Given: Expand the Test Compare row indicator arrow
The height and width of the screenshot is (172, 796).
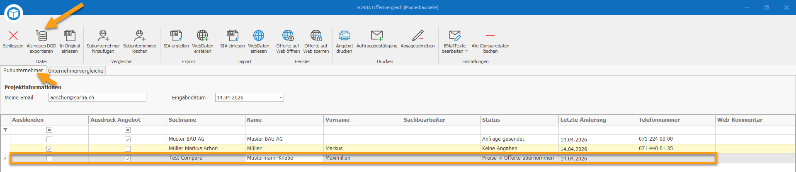Looking at the screenshot, I should (x=5, y=158).
